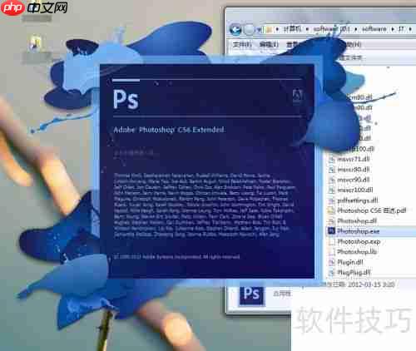Click the large Ps preview thumbnail in details pane
Screen dimensions: 416x351
(252, 295)
